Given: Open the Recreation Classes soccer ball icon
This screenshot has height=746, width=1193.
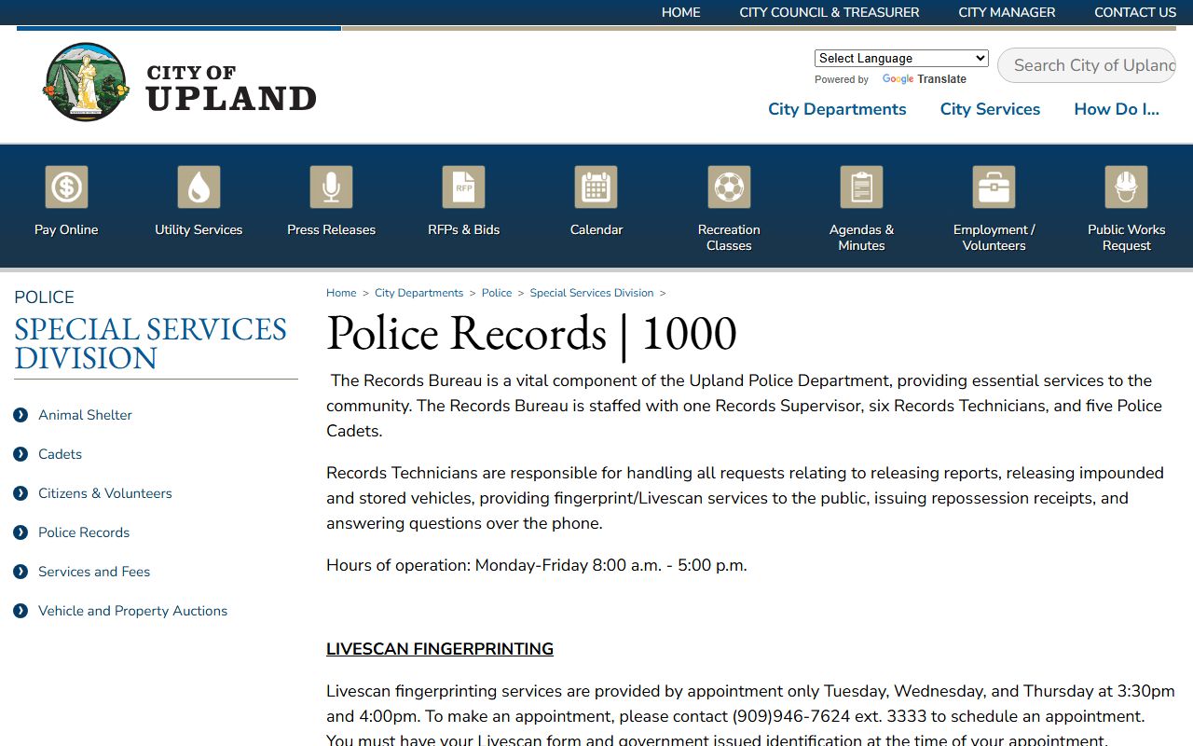Looking at the screenshot, I should (x=729, y=187).
